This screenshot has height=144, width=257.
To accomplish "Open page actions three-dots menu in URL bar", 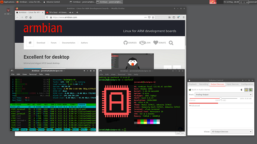I will [145, 17].
